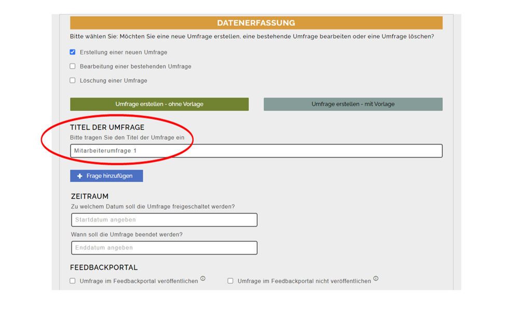
Task: Select the TITEL DER UMFRAGE heading
Action: click(x=106, y=126)
